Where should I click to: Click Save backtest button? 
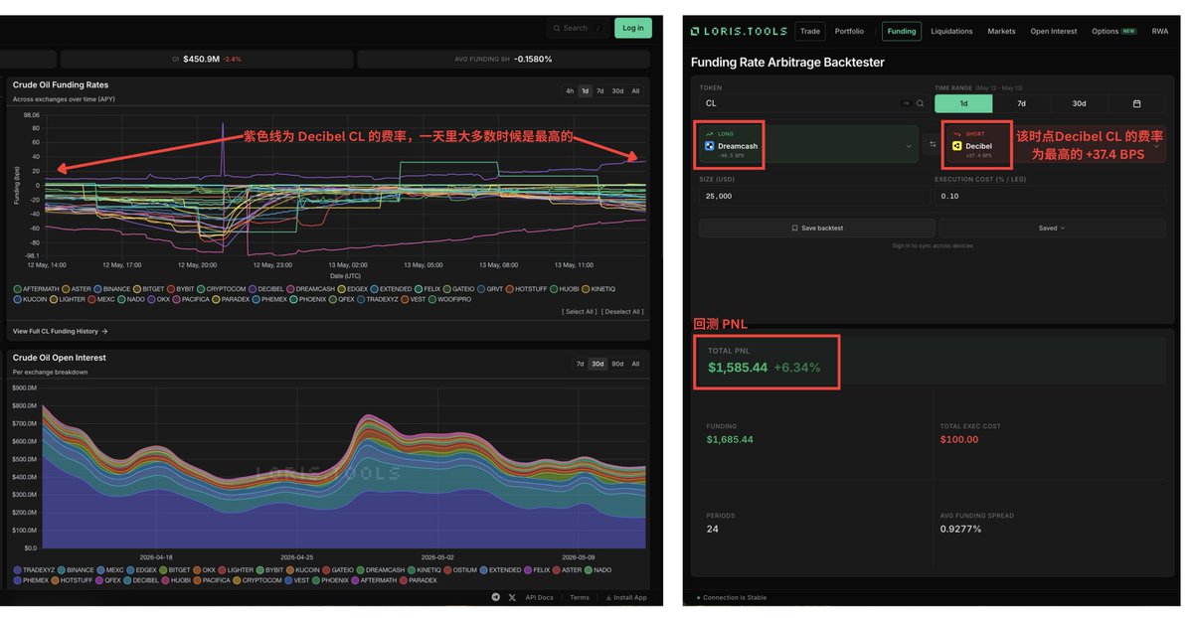pos(817,228)
